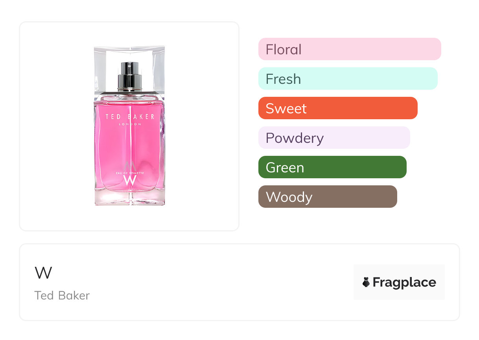Click the silver spray nozzle on the bottle
The image size is (479, 340).
(x=130, y=76)
